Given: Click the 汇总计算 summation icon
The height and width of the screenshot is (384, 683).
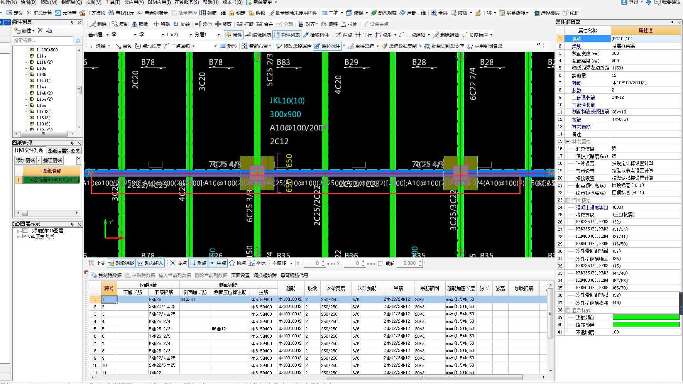Looking at the screenshot, I should tap(29, 13).
